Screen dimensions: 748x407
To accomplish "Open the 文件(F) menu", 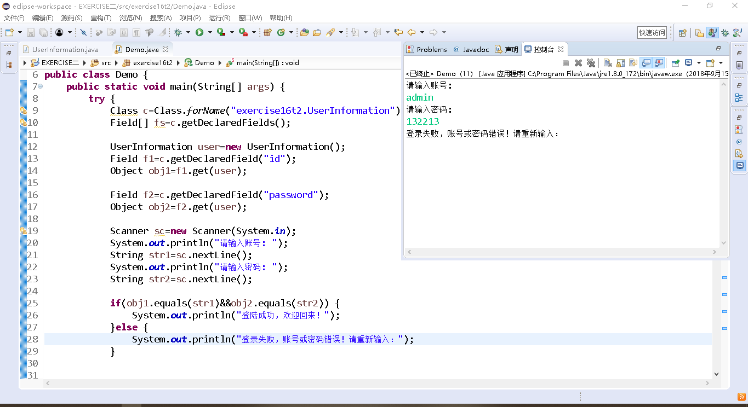I will [14, 18].
